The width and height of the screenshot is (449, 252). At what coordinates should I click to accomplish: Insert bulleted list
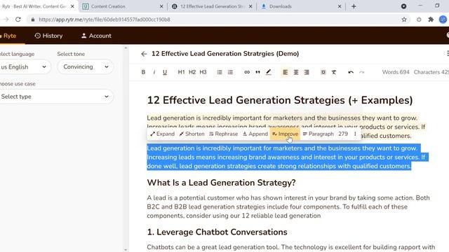[x=220, y=72]
